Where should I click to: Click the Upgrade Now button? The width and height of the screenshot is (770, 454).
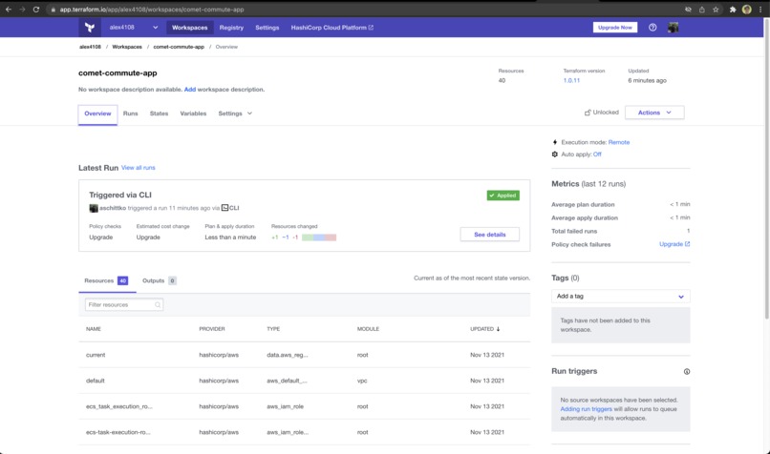pos(615,28)
